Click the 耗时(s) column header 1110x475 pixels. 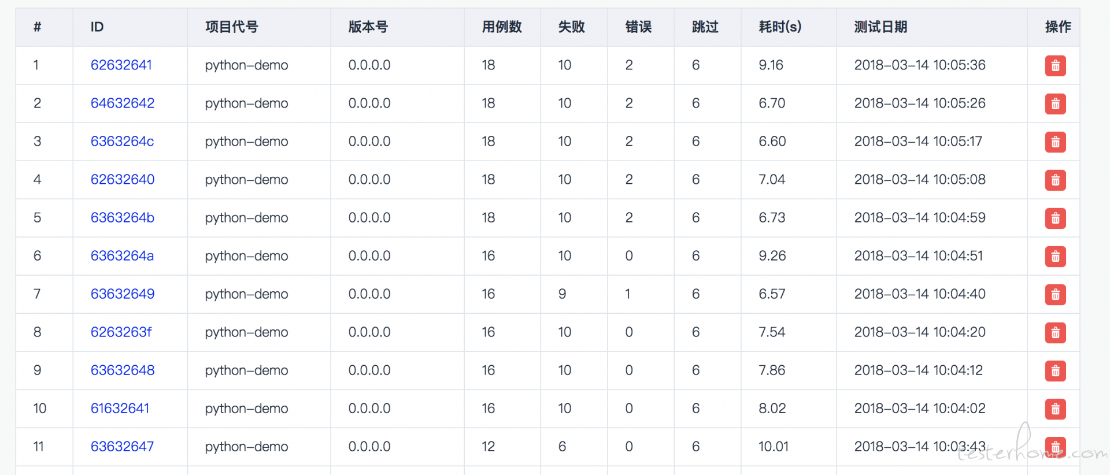(x=780, y=27)
